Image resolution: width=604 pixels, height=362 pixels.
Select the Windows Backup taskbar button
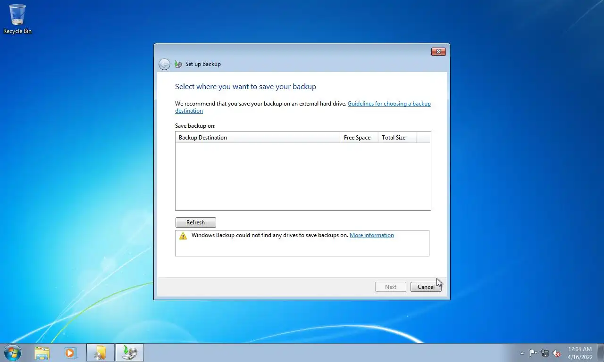point(130,353)
